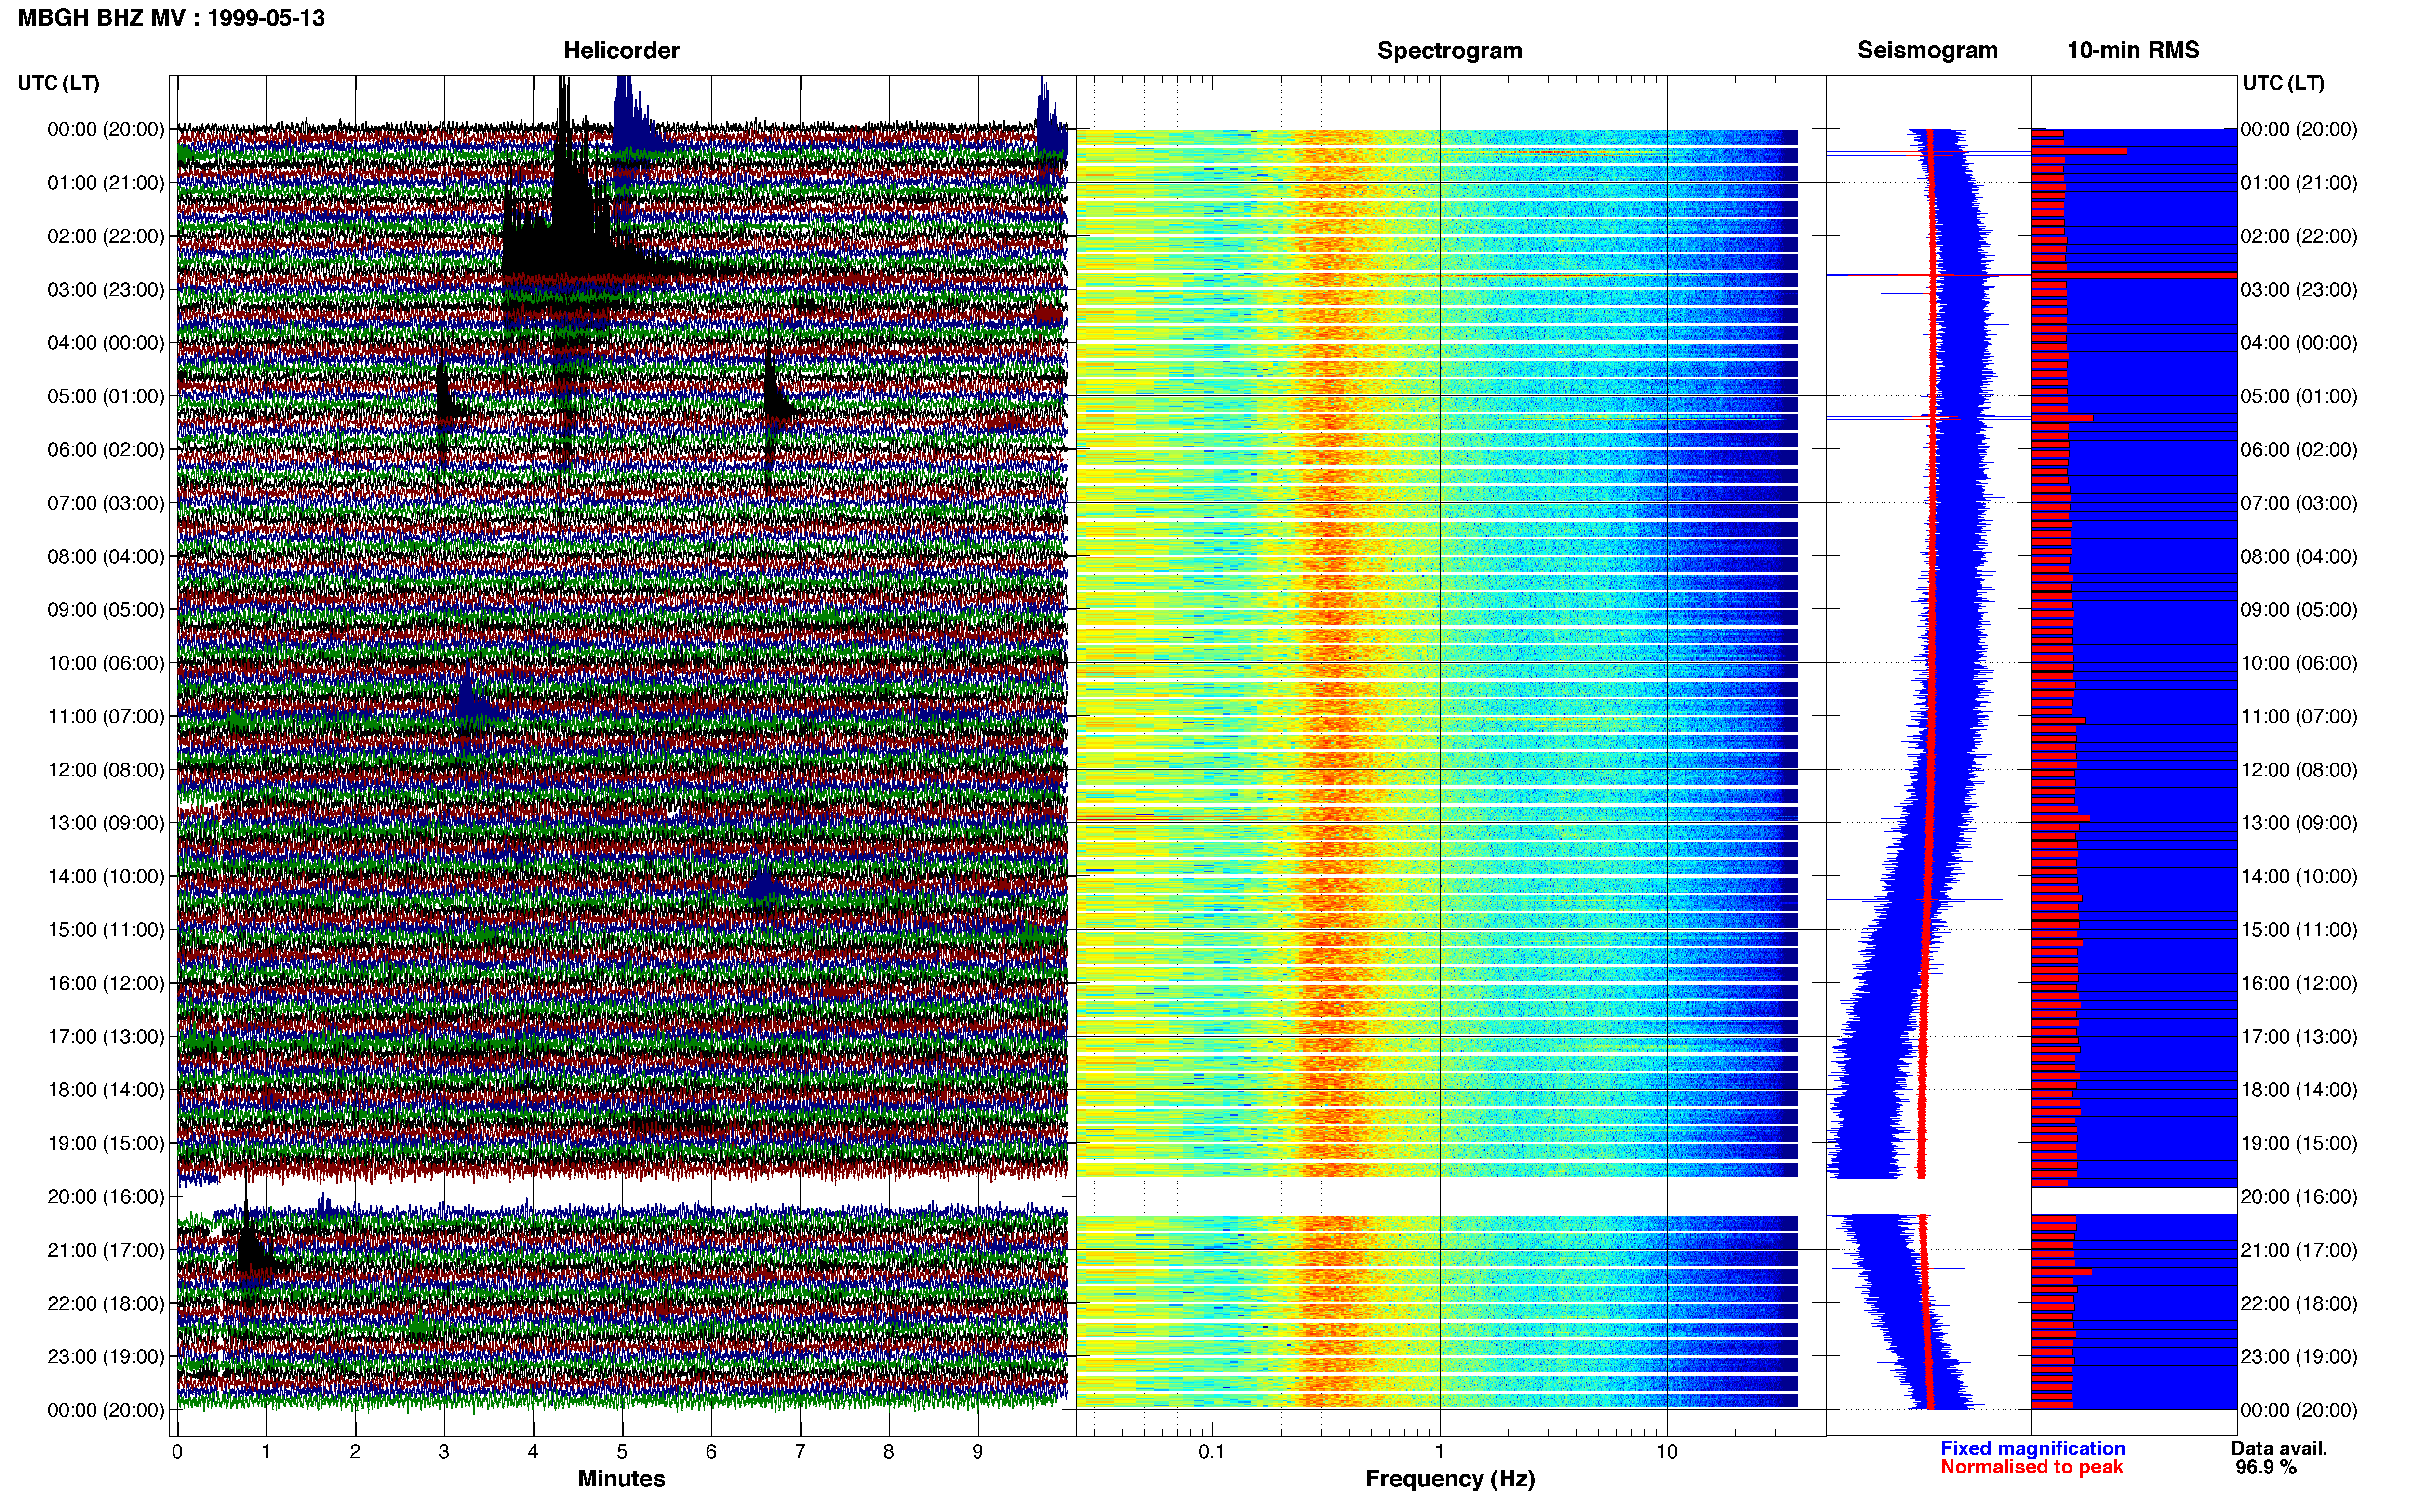Click the left-axis label 17:00 (13:00)
2419x1512 pixels.
tap(106, 1036)
